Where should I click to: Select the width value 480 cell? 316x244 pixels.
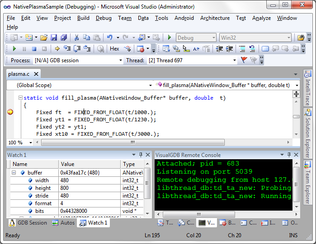pyautogui.click(x=90, y=180)
